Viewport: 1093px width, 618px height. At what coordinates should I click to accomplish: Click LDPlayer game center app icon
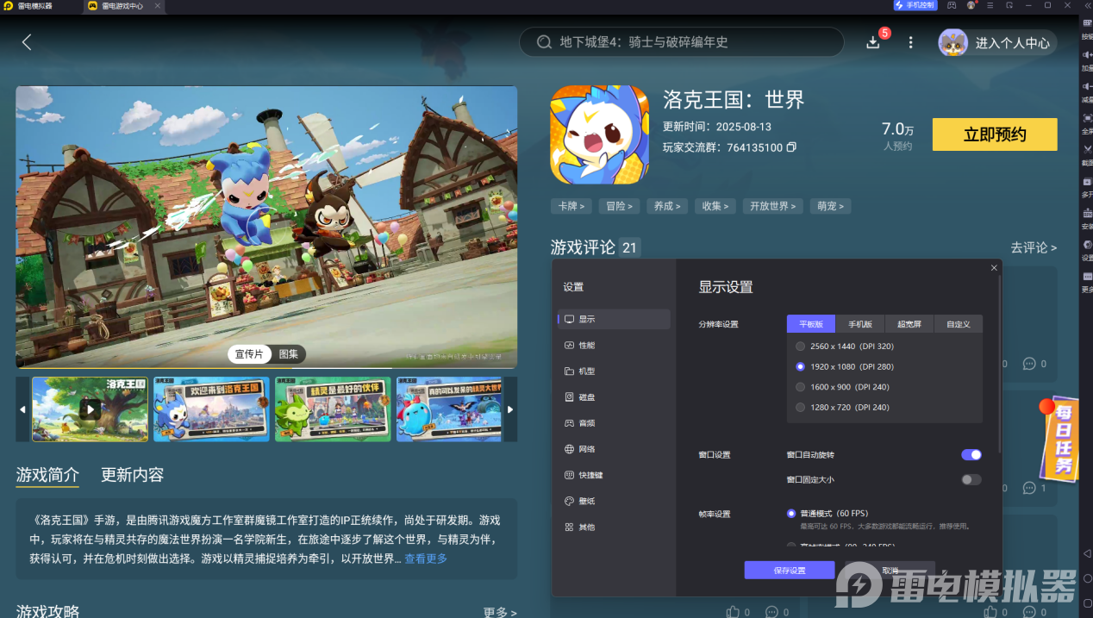[94, 5]
